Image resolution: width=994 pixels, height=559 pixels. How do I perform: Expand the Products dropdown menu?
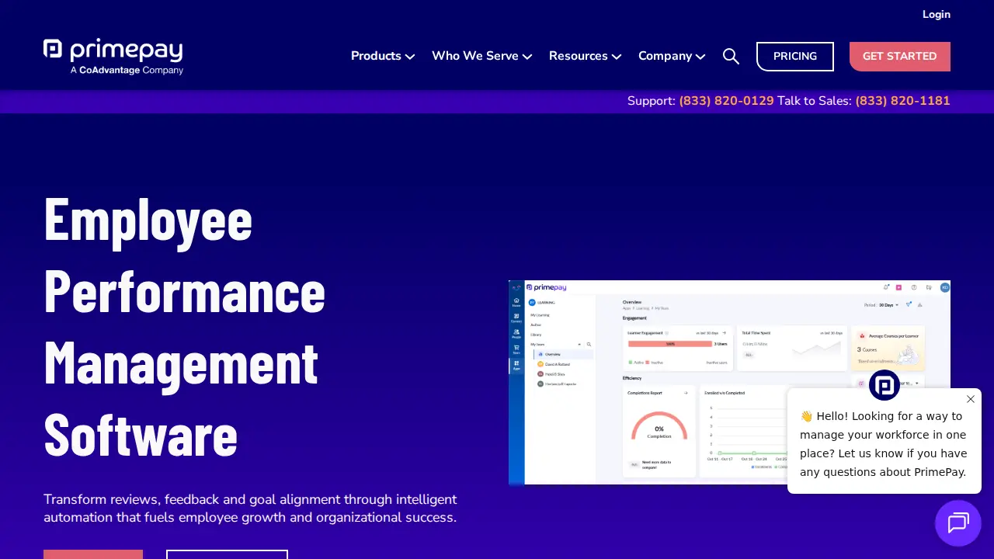(383, 56)
